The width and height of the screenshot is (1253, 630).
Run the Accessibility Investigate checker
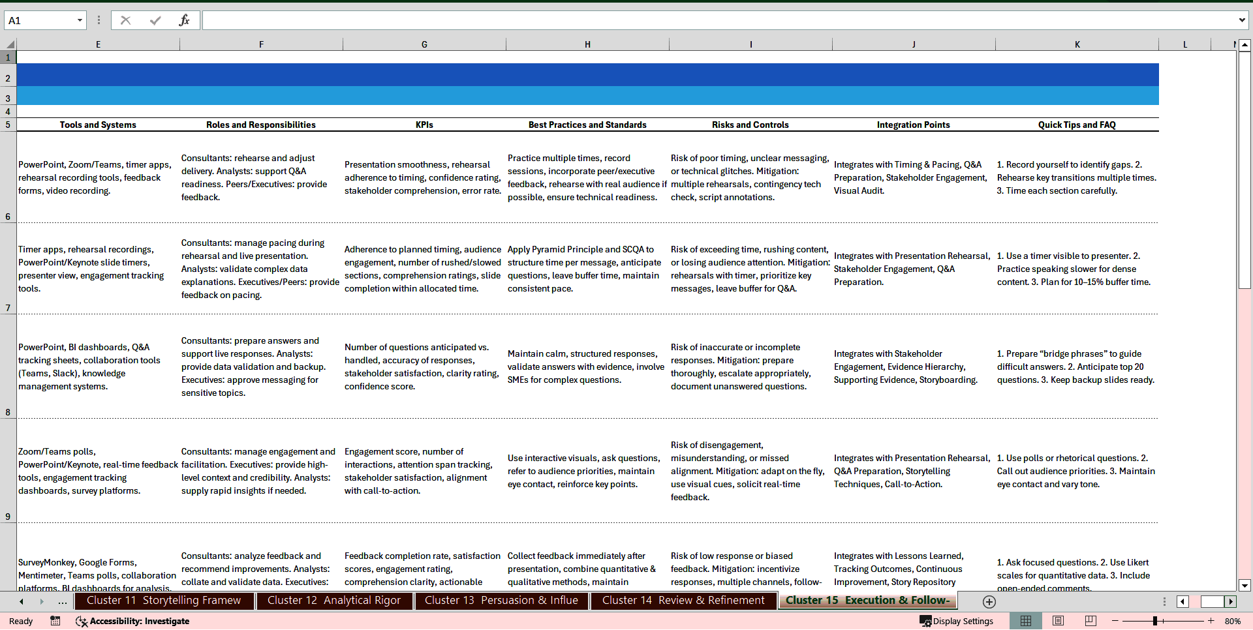133,621
